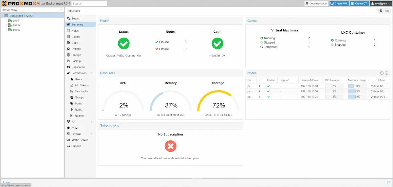Click the Backup floppy icon
The image size is (393, 187).
[68, 61]
